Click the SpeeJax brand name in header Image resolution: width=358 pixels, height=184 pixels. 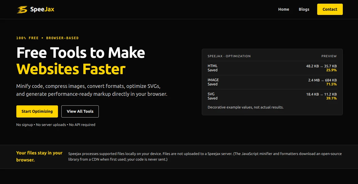pos(42,9)
